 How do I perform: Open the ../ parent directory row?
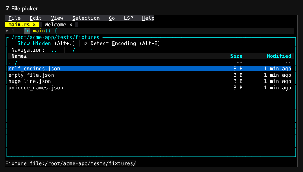pos(150,63)
